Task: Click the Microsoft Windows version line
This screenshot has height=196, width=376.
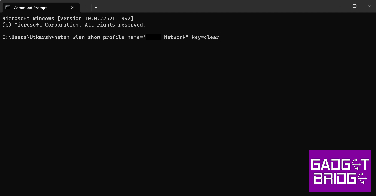Action: pos(68,19)
